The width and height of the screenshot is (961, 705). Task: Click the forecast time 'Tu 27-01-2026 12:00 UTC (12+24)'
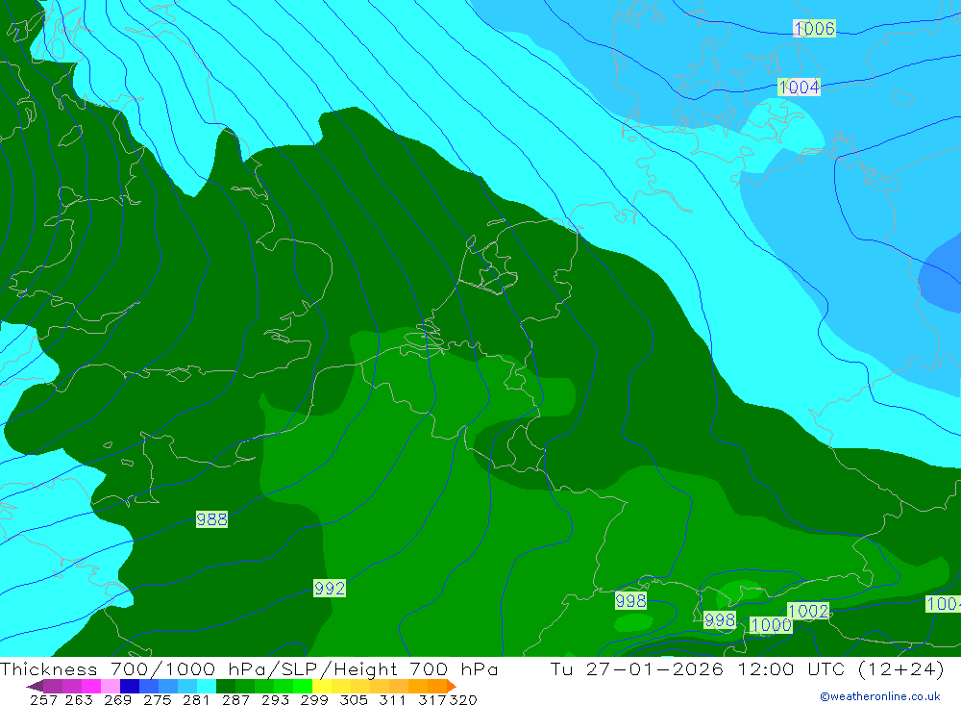pyautogui.click(x=747, y=669)
